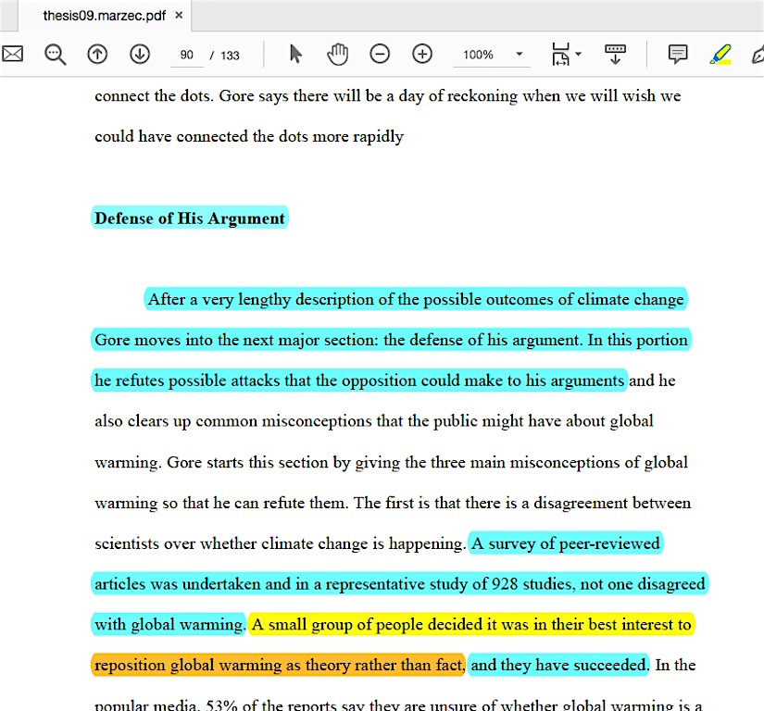This screenshot has width=764, height=711.
Task: Close the thesis09.marzec.pdf tab
Action: [179, 16]
